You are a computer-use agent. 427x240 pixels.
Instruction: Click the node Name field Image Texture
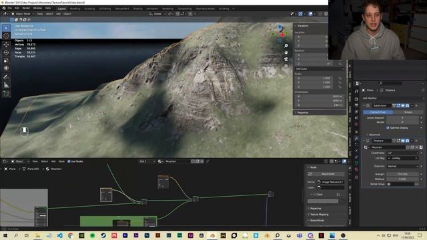click(x=331, y=182)
